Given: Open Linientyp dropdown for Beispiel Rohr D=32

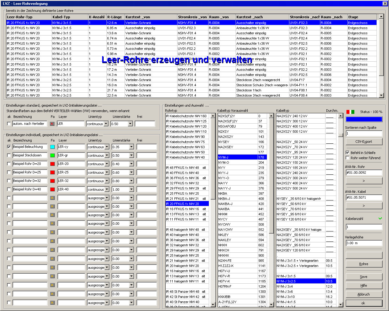Looking at the screenshot, I should 107,181.
